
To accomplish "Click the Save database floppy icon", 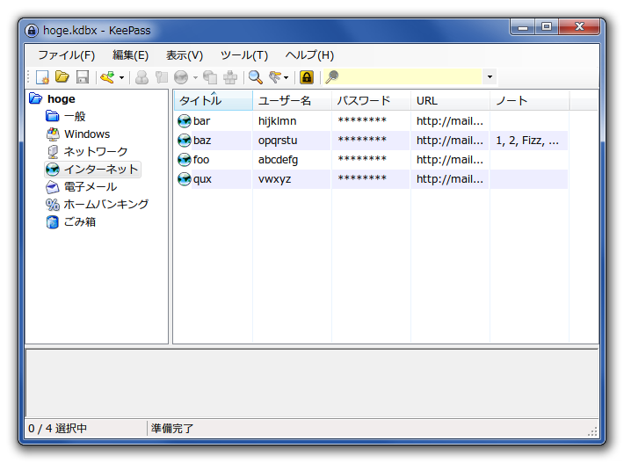I will coord(83,76).
